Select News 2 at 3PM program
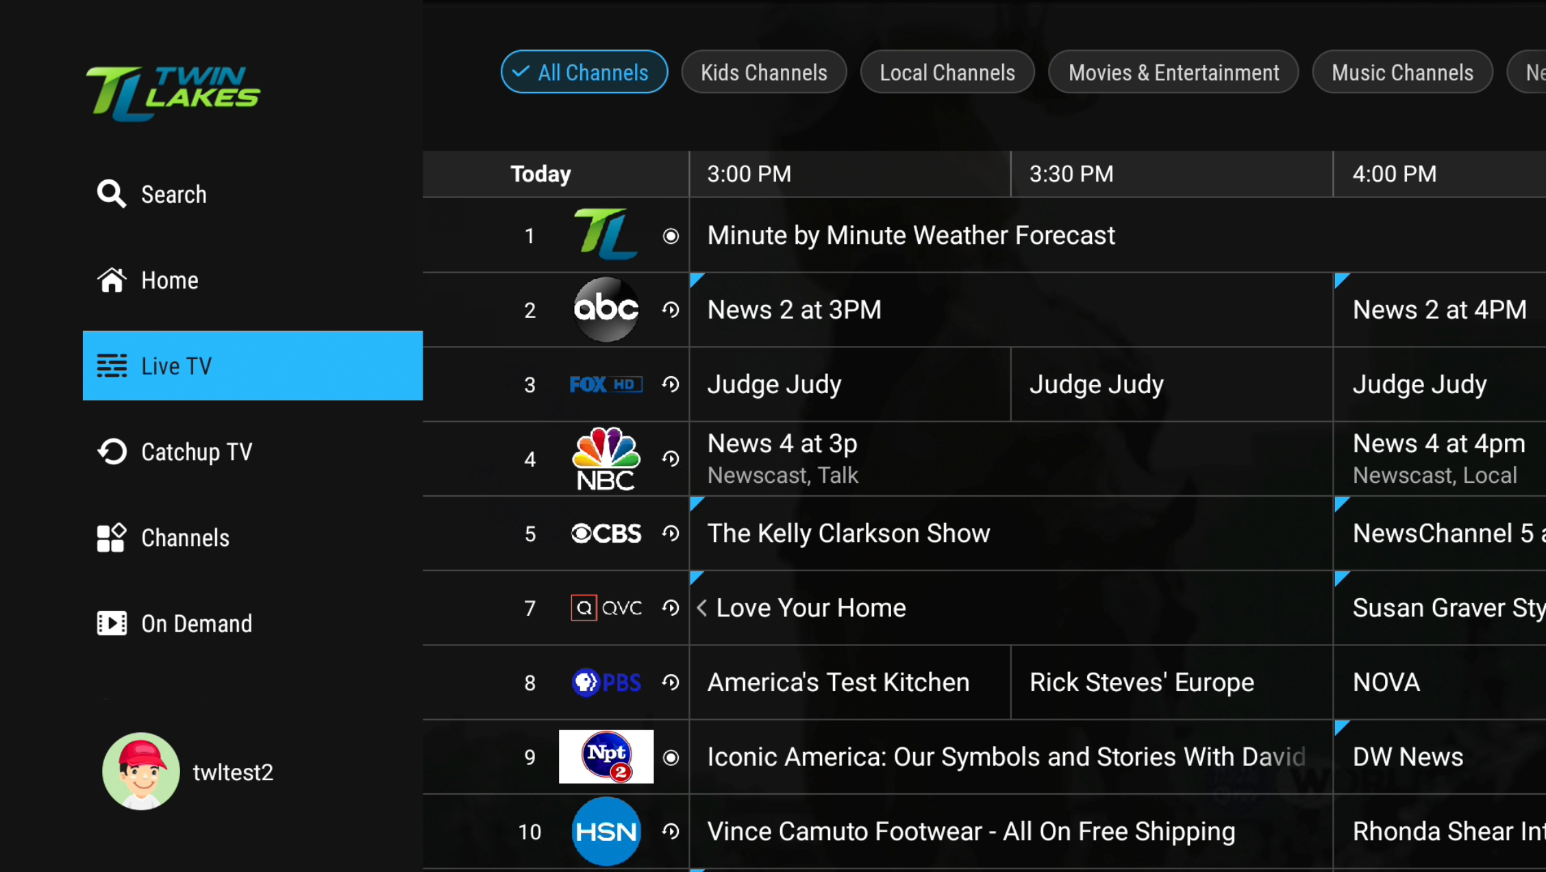The width and height of the screenshot is (1546, 872). pos(1011,310)
